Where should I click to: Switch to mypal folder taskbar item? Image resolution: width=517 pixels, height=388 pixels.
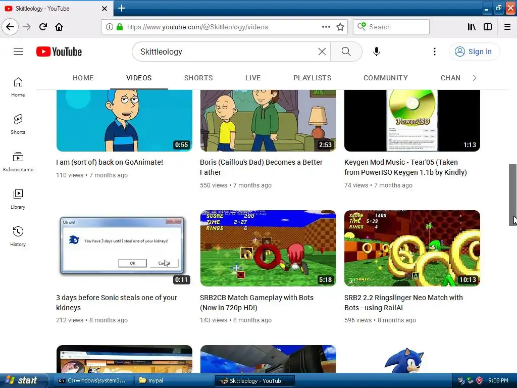tap(173, 380)
